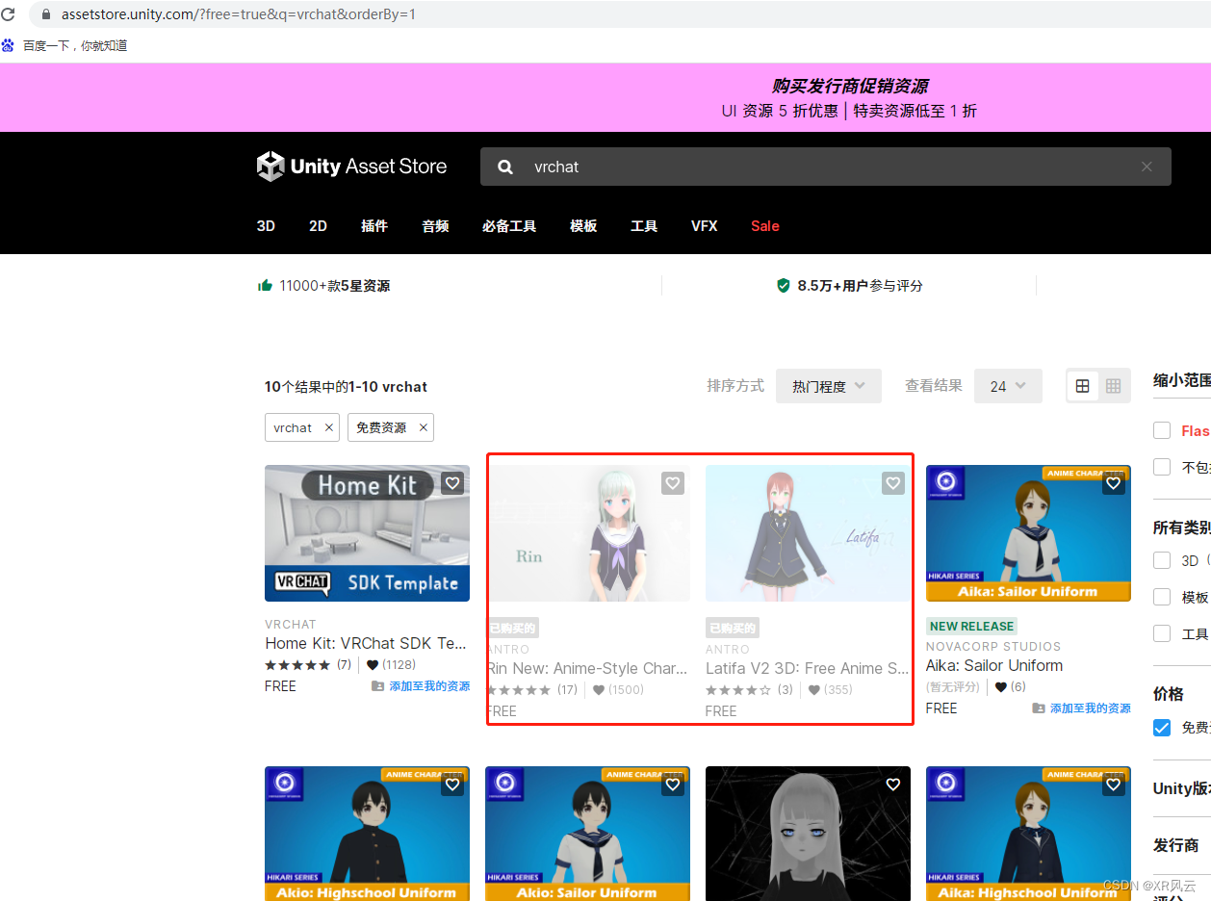The height and width of the screenshot is (901, 1211).
Task: Open the grey-haired character thumbnail
Action: tap(809, 834)
